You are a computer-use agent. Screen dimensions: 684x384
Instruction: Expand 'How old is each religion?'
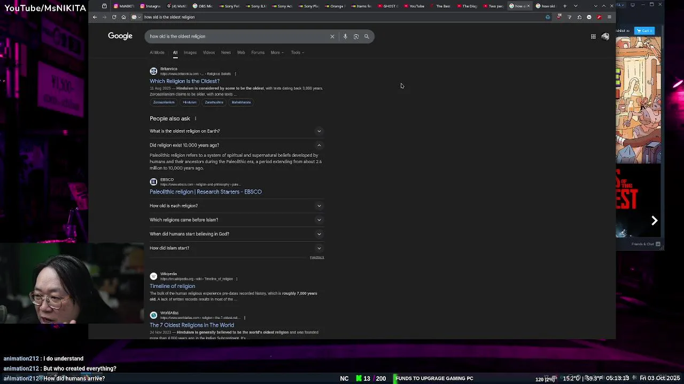coord(237,206)
